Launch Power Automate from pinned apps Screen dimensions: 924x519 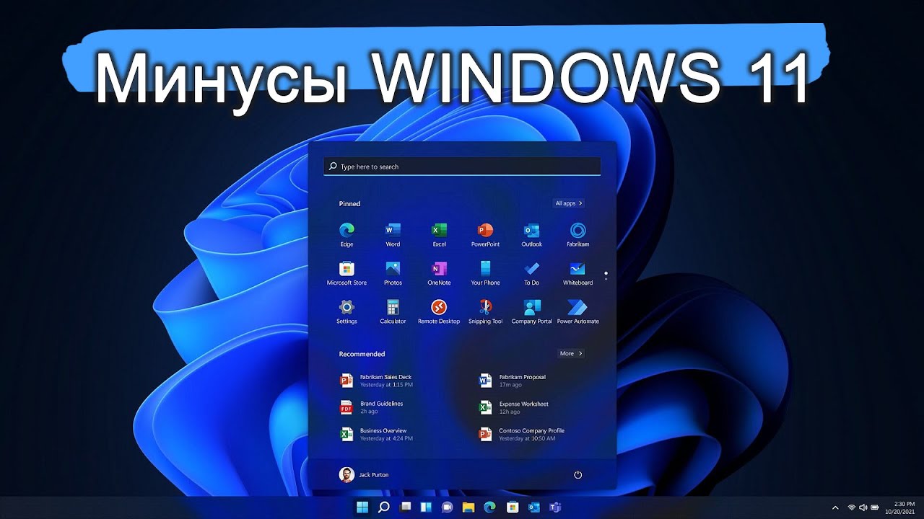(577, 311)
